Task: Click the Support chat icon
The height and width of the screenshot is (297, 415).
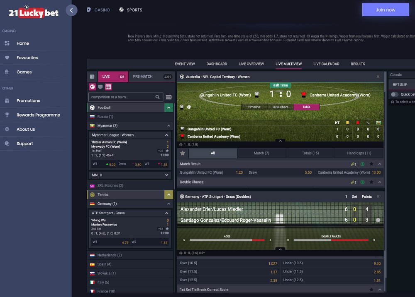Action: (x=7, y=144)
